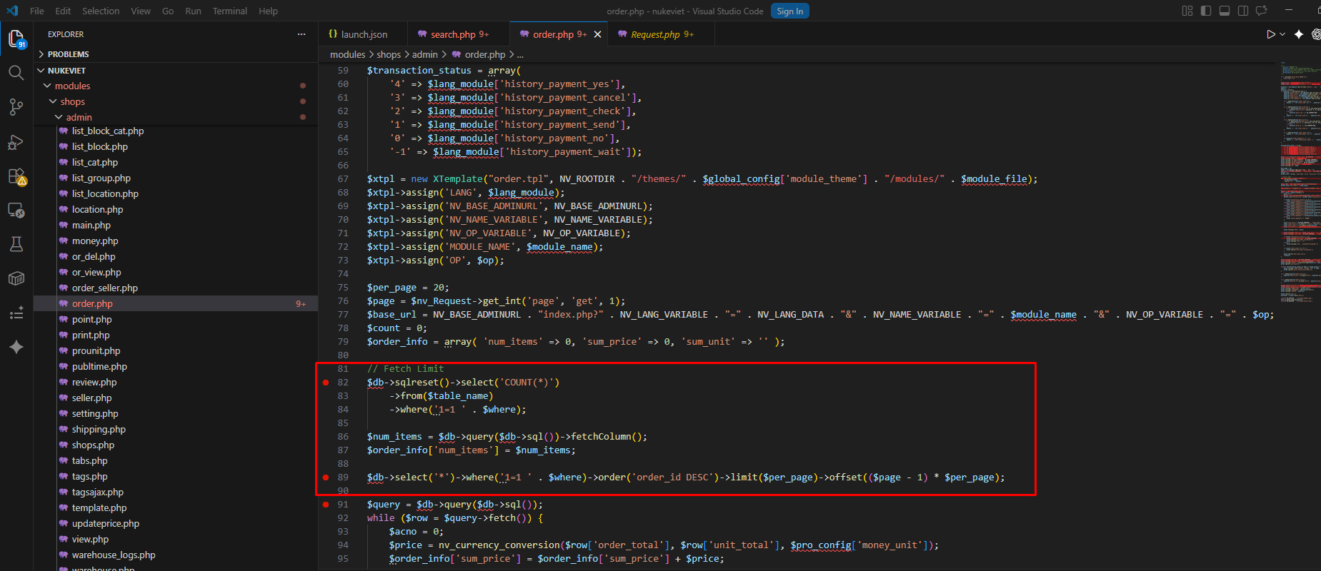Viewport: 1321px width, 571px height.
Task: Open the Source Control view
Action: tap(16, 107)
